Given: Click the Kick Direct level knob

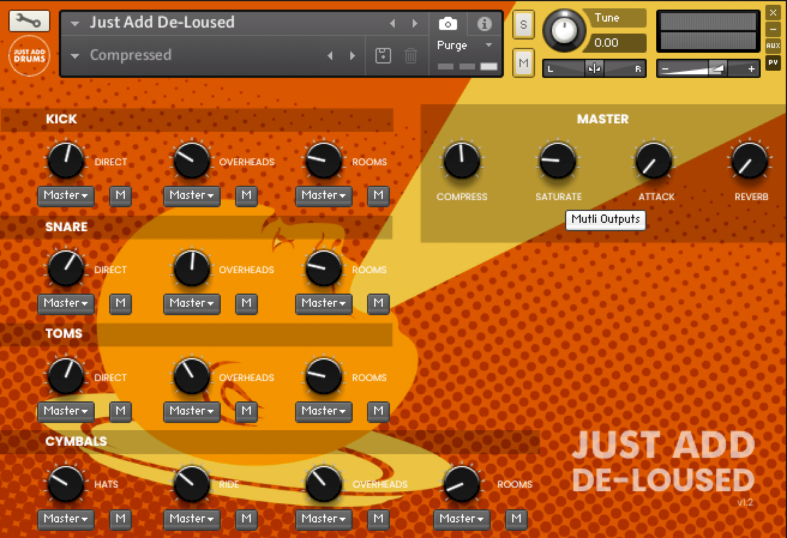Looking at the screenshot, I should pos(66,161).
